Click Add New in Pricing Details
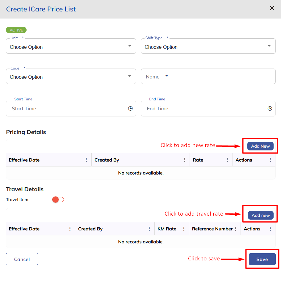 point(260,146)
